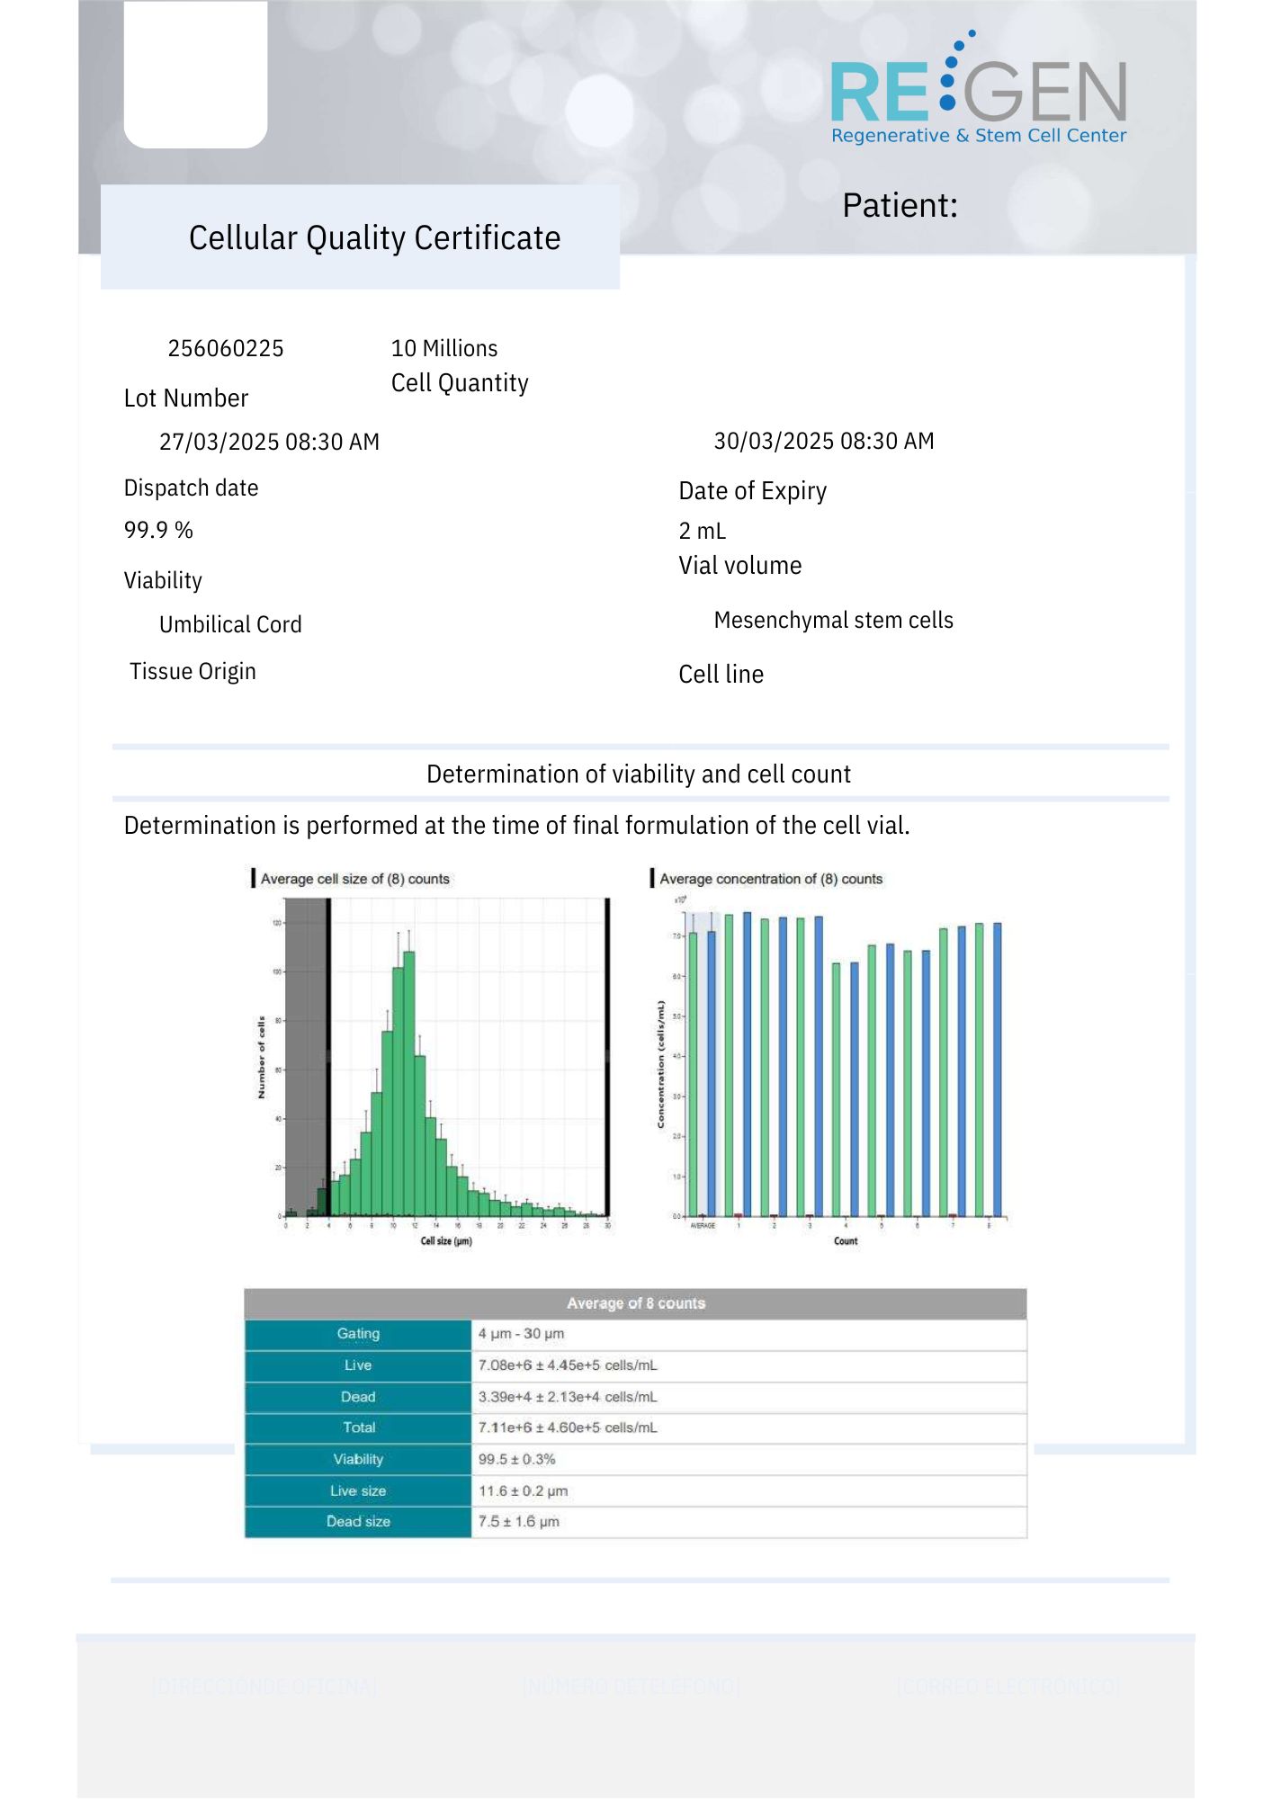Select lot number value 256060225
The height and width of the screenshot is (1799, 1272).
[x=226, y=348]
